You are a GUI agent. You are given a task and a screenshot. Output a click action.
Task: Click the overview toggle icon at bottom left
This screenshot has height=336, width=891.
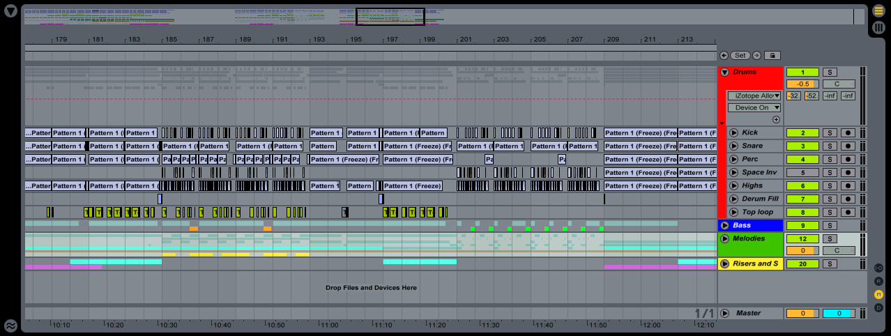coord(10,326)
